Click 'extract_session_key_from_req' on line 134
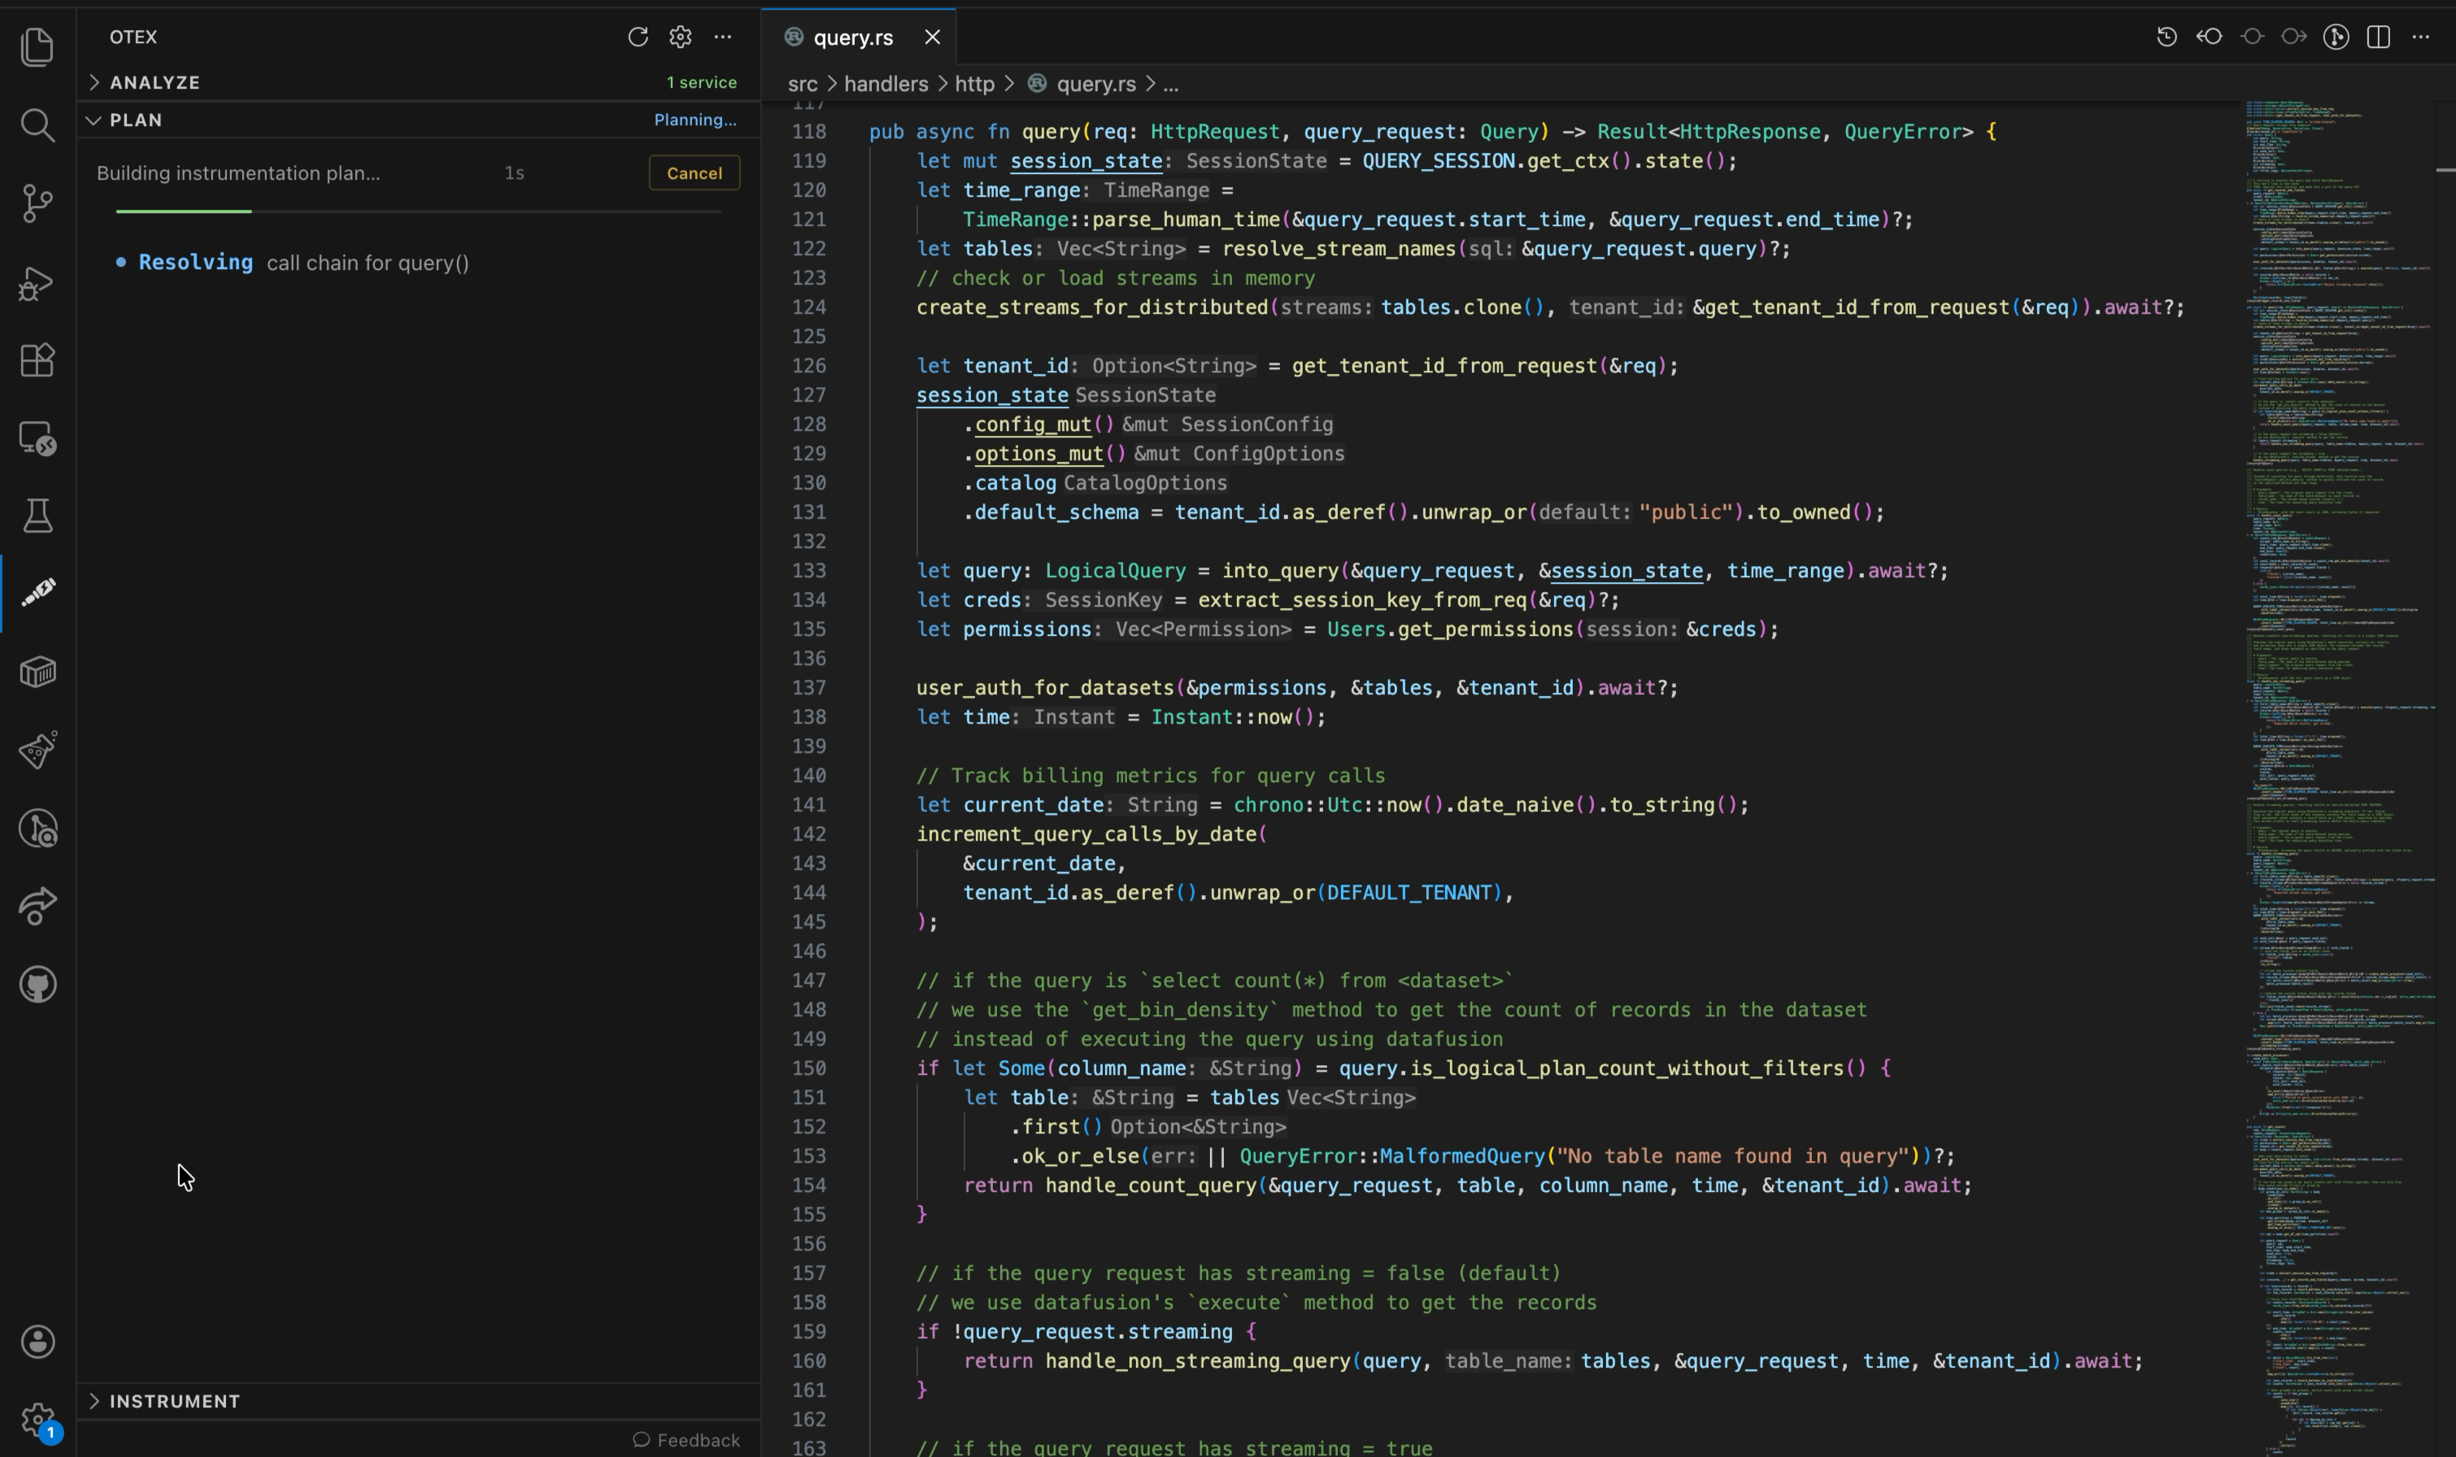 pos(1361,600)
